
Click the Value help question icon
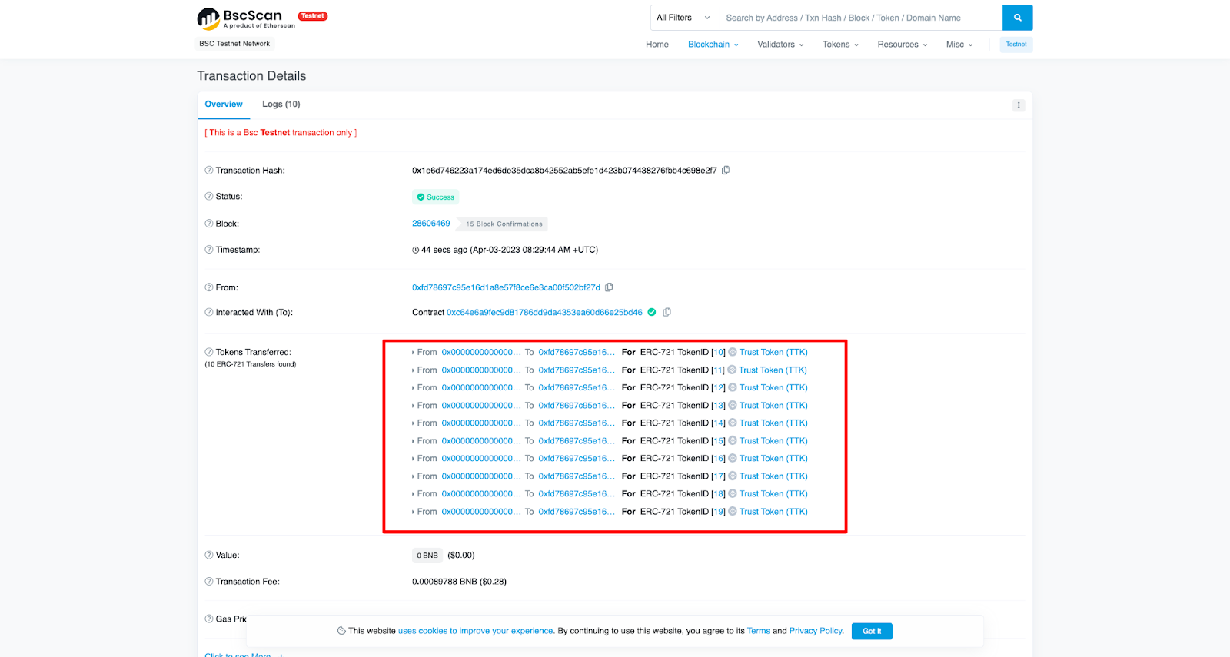tap(209, 556)
